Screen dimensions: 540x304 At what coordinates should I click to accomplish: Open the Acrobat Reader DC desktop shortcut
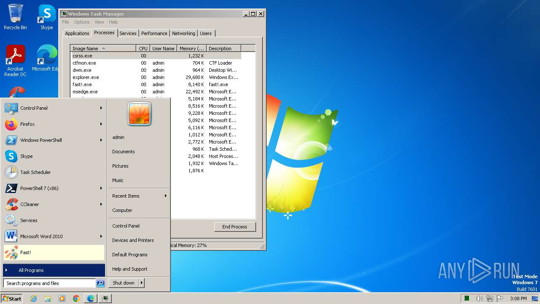[15, 61]
